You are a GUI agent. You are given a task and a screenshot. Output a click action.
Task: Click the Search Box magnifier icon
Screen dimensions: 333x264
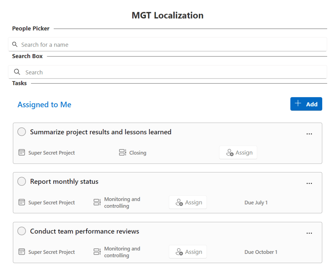17,72
